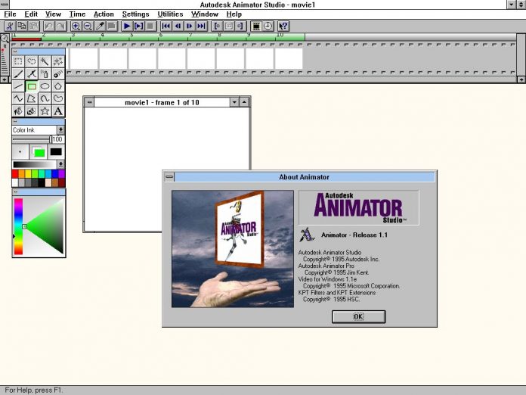The height and width of the screenshot is (395, 526).
Task: Click the rainbow hue strip
Action: tap(18, 226)
